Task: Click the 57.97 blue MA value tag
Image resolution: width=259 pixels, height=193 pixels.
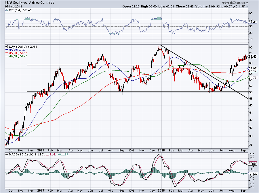Action: 252,68
